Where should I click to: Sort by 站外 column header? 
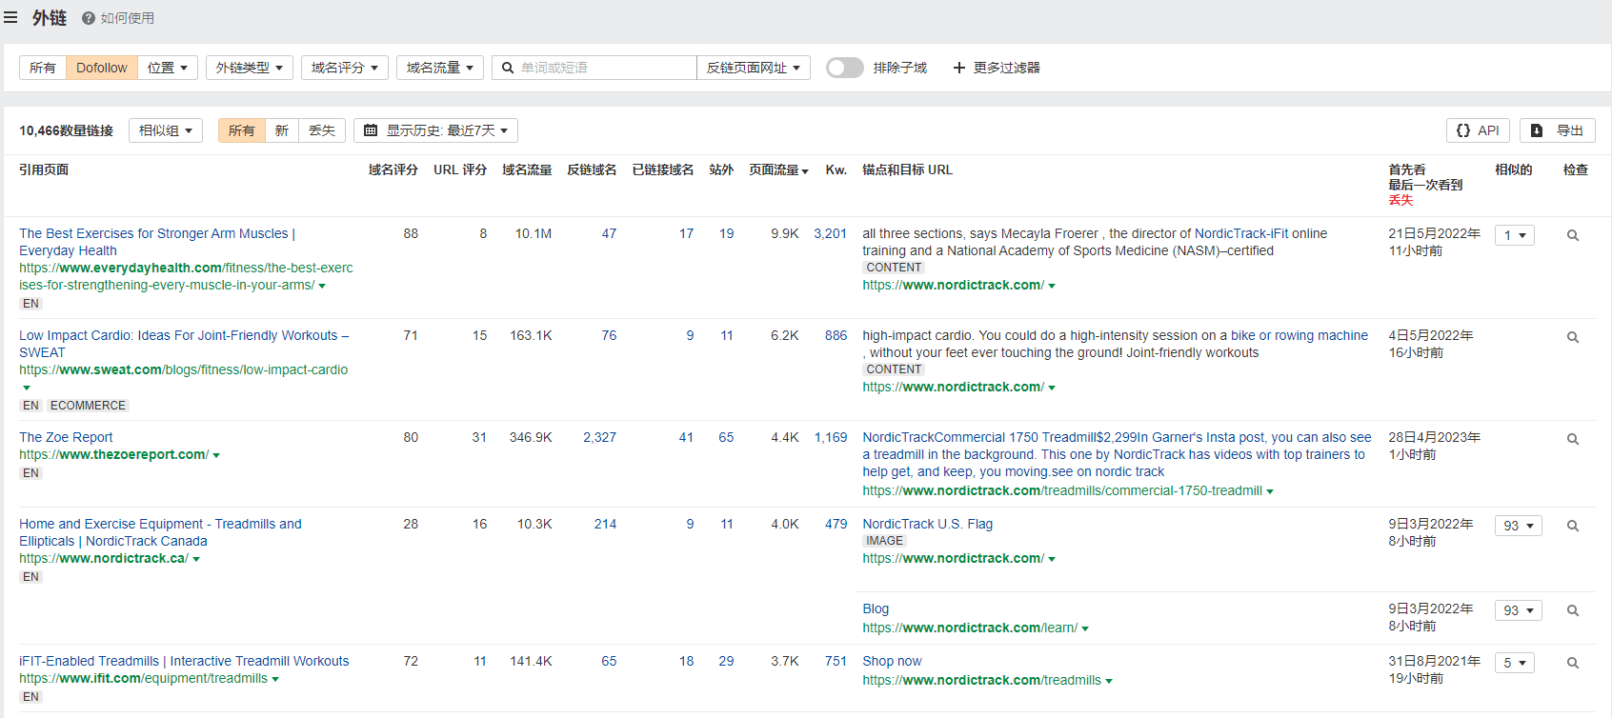pos(721,170)
